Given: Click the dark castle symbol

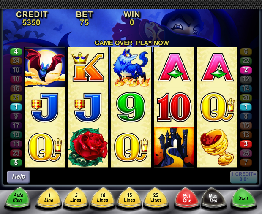Looking at the screenshot, I should pyautogui.click(x=174, y=147).
